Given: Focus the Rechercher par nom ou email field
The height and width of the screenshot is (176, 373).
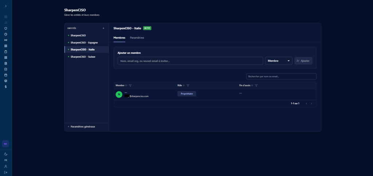Looking at the screenshot, I should [x=282, y=77].
